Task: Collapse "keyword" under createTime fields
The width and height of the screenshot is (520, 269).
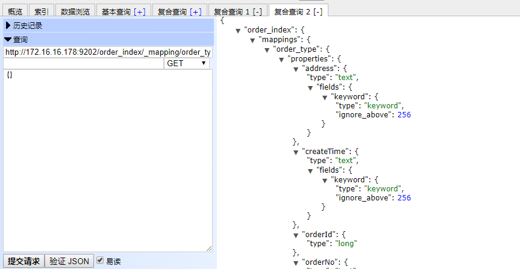Action: point(325,181)
